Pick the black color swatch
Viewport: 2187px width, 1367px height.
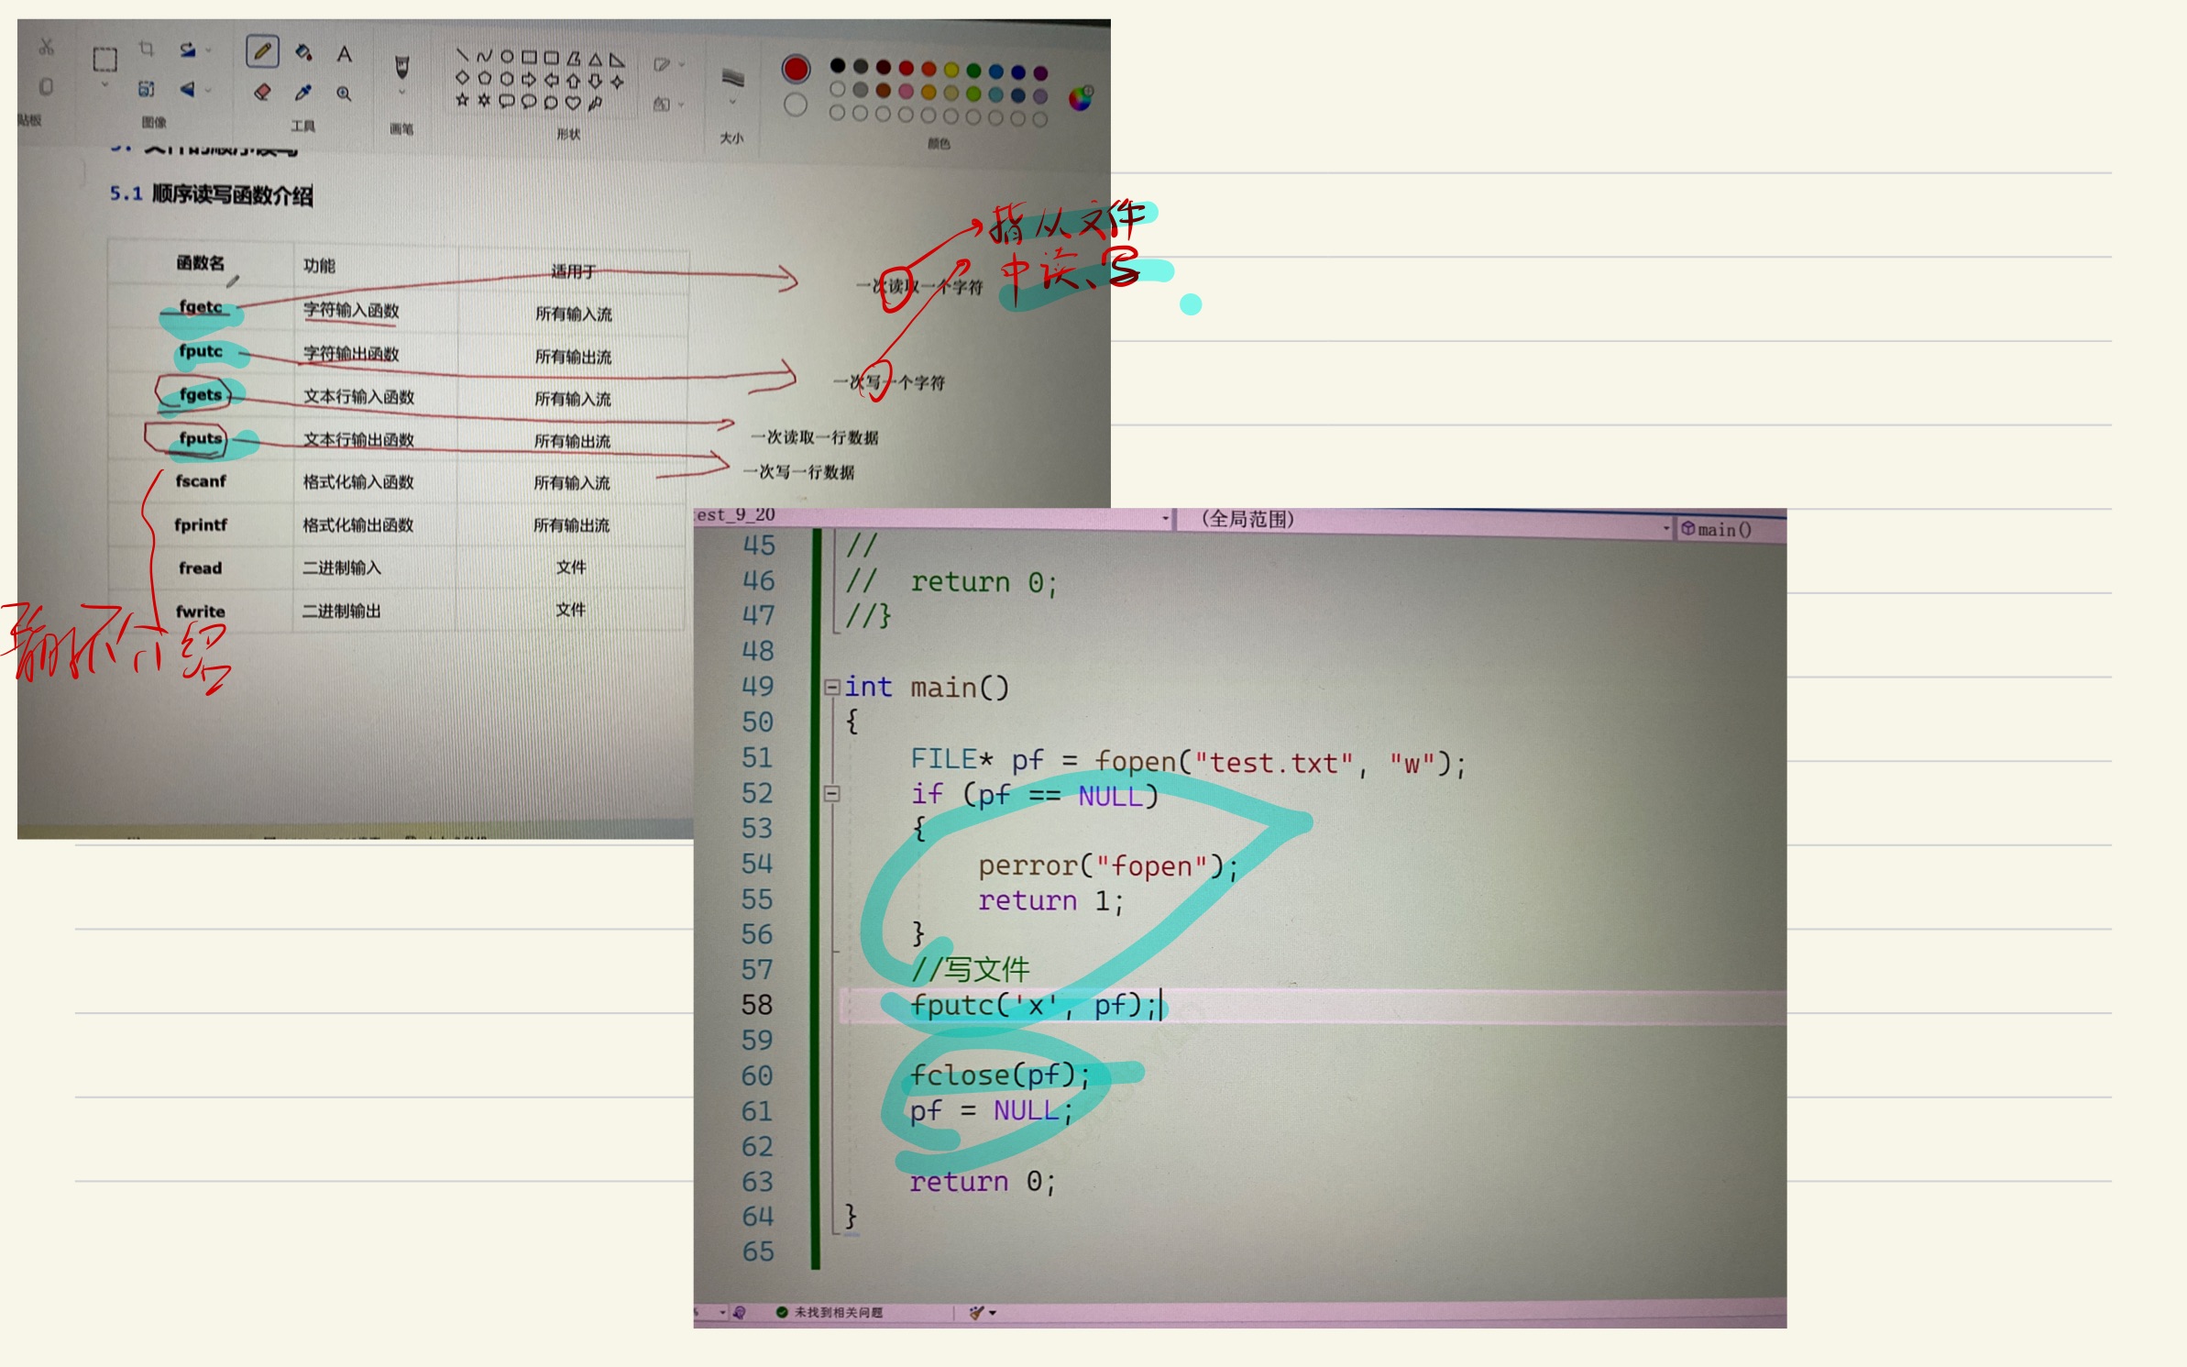coord(838,65)
